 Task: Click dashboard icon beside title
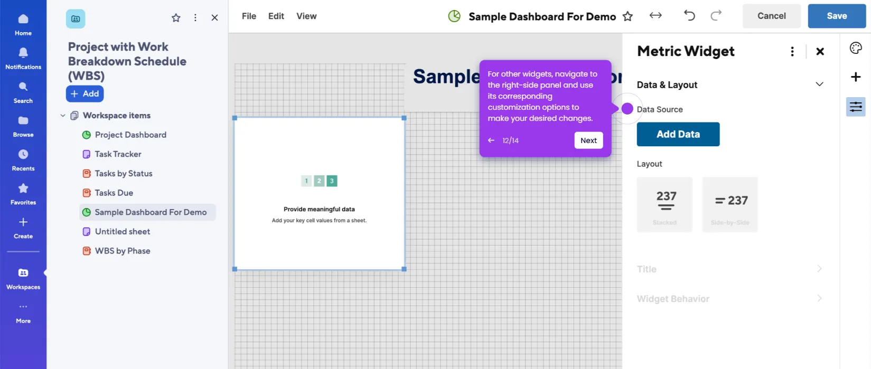click(x=454, y=16)
